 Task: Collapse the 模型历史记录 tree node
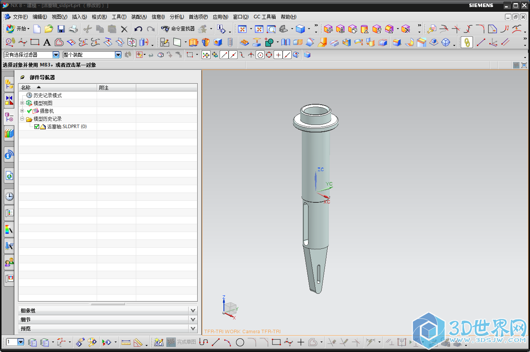coord(22,119)
